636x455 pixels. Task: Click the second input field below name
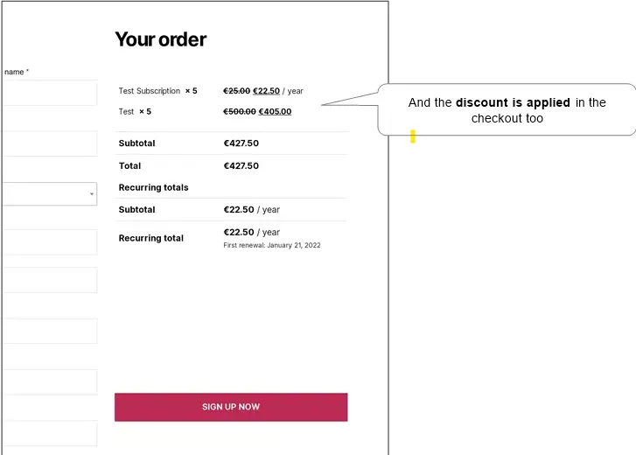tap(50, 143)
